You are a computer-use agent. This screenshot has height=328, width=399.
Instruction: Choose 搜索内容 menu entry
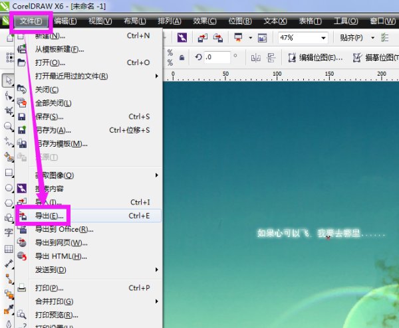[88, 189]
